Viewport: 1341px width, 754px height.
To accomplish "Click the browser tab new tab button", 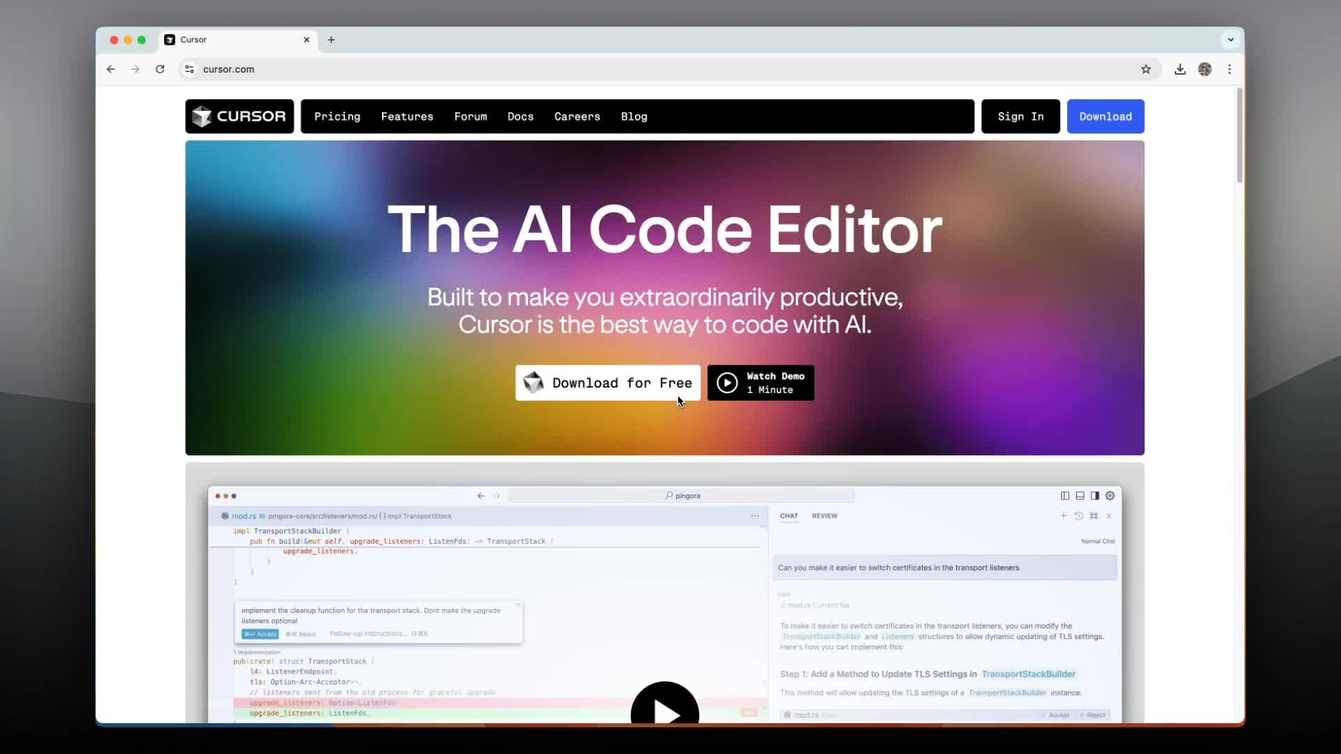I will pos(332,40).
